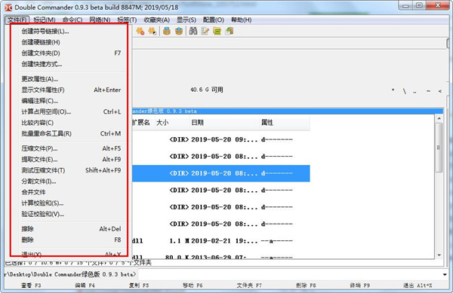Click the Double Commander title bar logo

pos(8,8)
